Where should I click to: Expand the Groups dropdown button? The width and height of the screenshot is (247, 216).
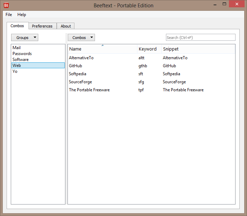(25, 38)
